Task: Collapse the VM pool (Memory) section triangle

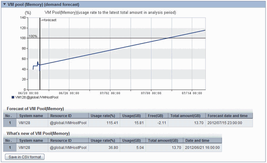Action: (4, 4)
